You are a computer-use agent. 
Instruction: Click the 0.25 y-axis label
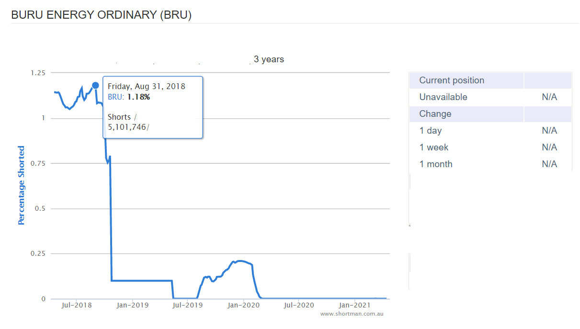pyautogui.click(x=38, y=254)
